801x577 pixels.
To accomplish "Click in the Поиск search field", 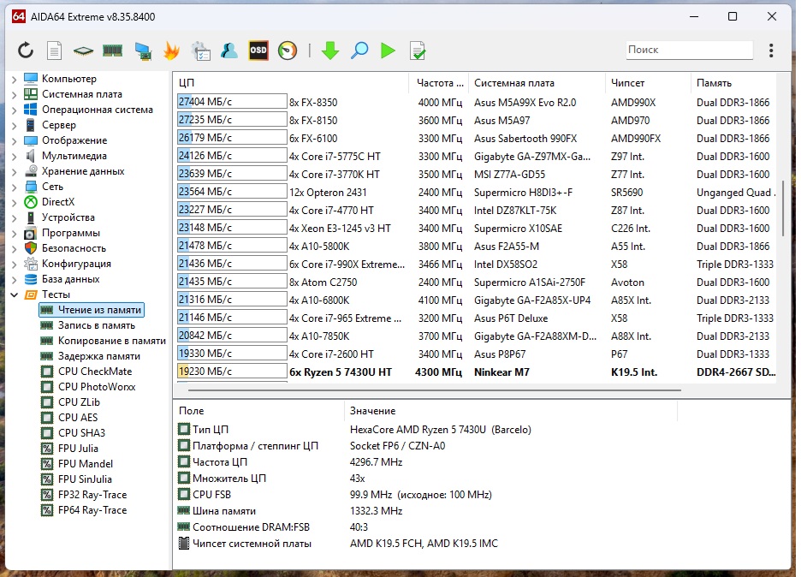I will tap(690, 50).
